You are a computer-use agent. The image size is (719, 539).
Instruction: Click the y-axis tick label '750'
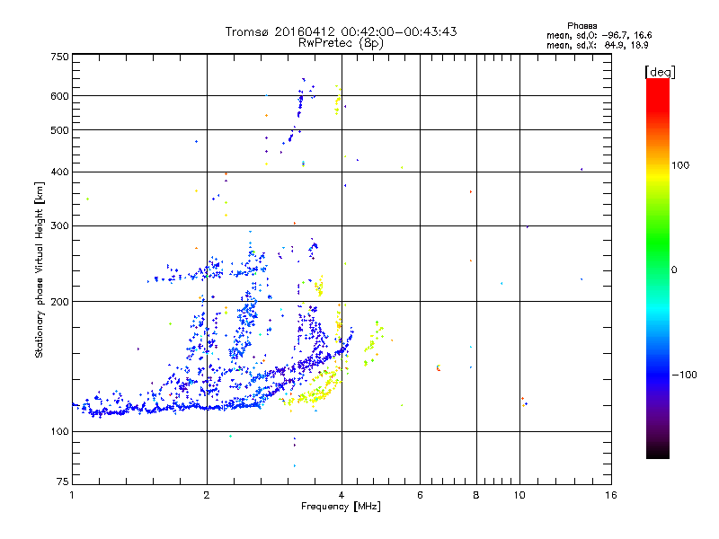[x=59, y=57]
